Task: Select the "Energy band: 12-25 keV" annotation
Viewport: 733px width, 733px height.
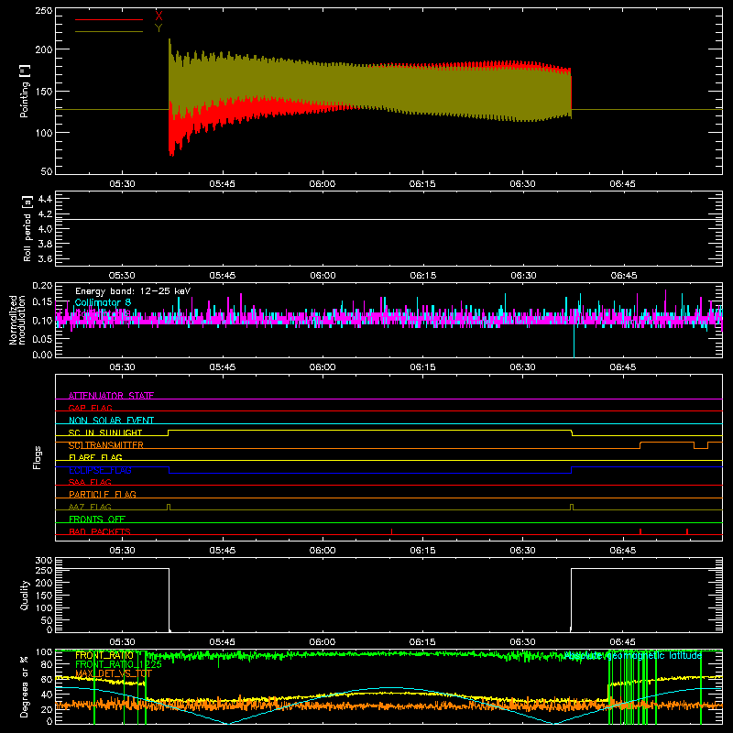Action: pos(133,291)
